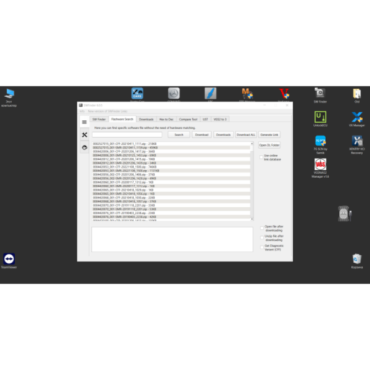
Task: Click the flashware search text field
Action: pos(127,134)
